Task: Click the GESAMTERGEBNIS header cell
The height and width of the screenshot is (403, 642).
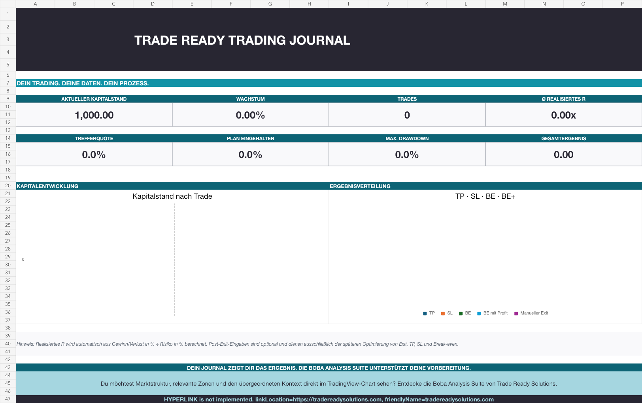Action: [x=564, y=138]
